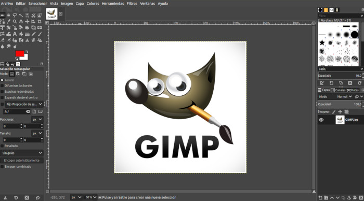Select the Flip tool
Image resolution: width=364 pixels, height=201 pixels.
click(40, 28)
